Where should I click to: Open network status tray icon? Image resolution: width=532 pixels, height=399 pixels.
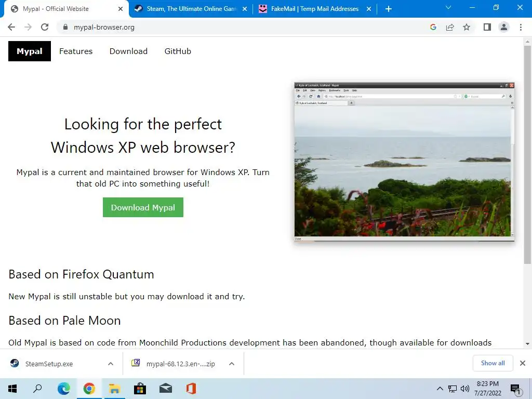pyautogui.click(x=453, y=389)
